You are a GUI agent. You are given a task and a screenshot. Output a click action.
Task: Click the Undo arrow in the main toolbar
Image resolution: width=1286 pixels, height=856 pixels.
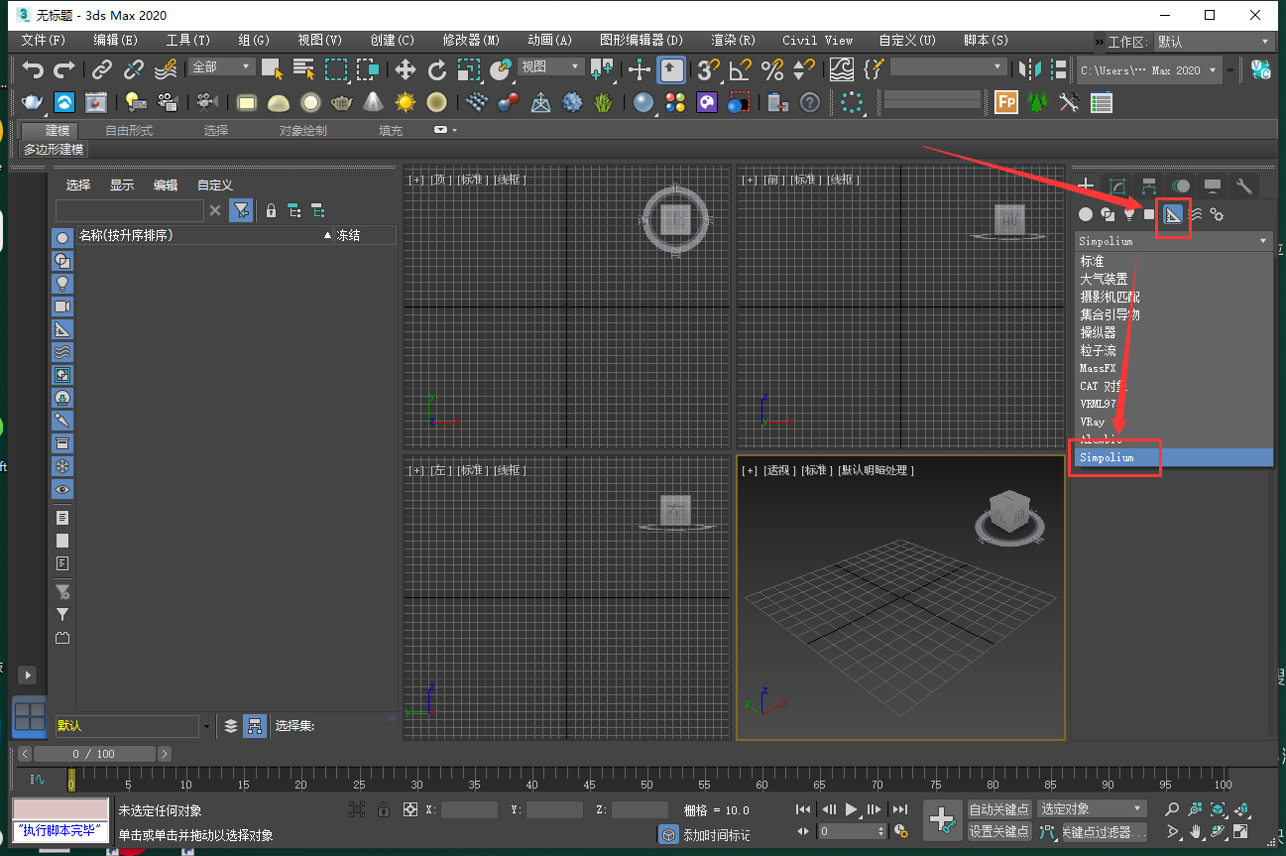click(34, 69)
